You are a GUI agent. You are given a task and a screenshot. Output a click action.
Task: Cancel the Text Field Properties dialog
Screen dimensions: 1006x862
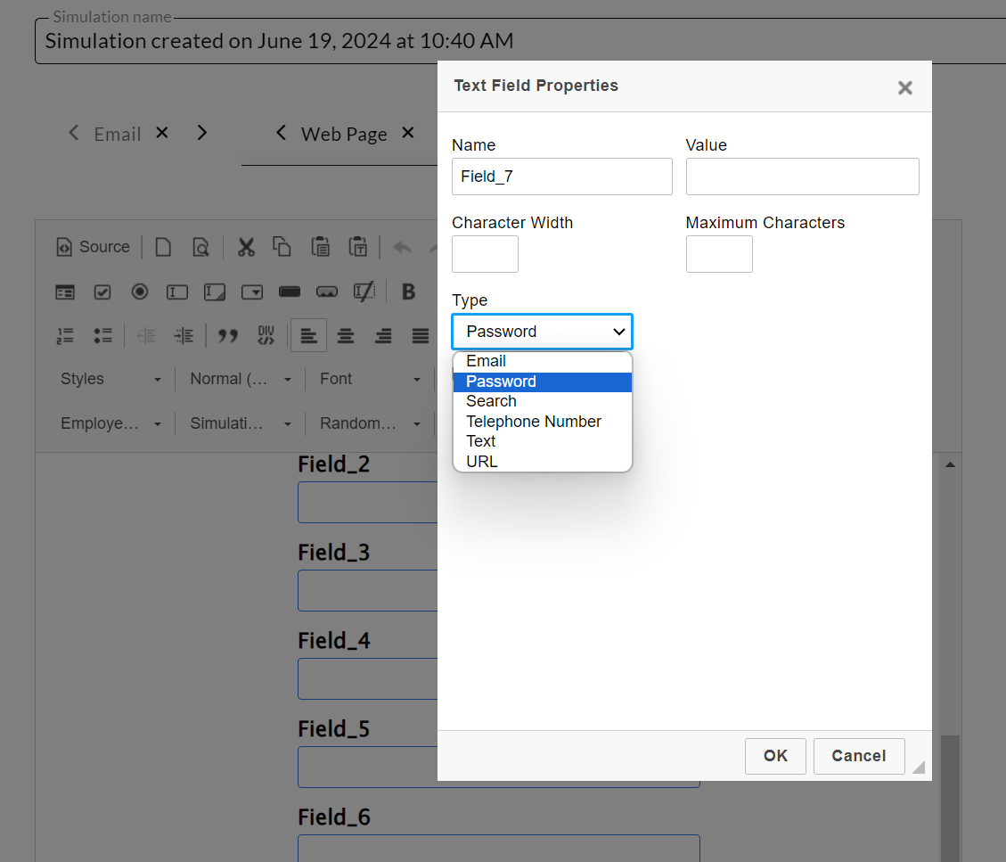[858, 756]
